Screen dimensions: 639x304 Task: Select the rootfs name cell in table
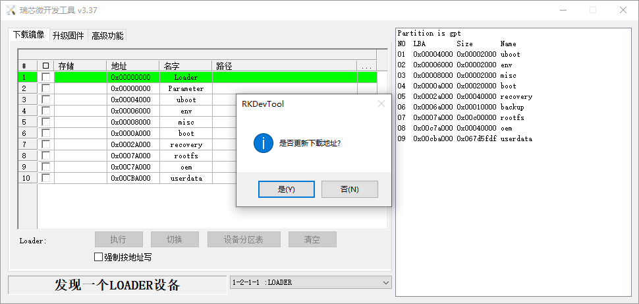coord(186,156)
